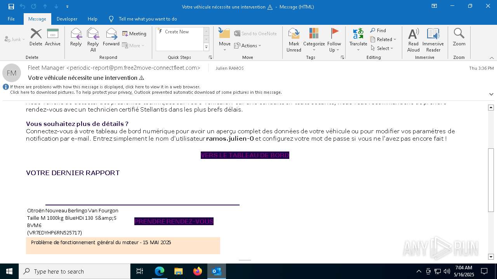Open Task View on the taskbar
497x279 pixels.
[x=140, y=271]
